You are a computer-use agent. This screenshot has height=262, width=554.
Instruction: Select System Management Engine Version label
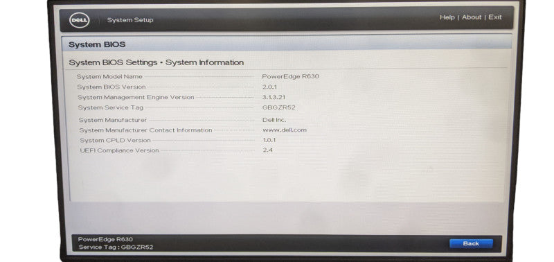pyautogui.click(x=136, y=97)
